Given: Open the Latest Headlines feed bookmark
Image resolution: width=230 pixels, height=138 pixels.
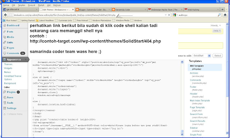Looking at the screenshot, I should click(45, 20).
